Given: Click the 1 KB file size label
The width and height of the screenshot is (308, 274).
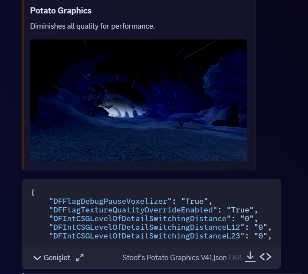Looking at the screenshot, I should [235, 258].
